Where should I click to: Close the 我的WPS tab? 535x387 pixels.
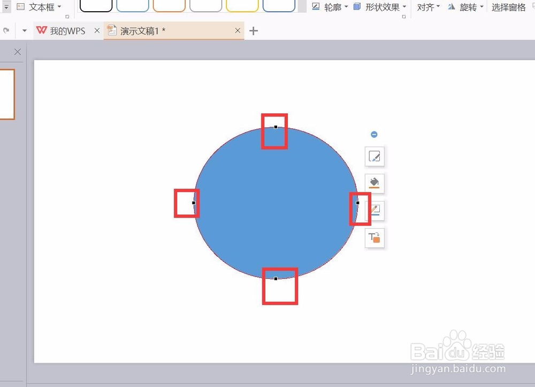[97, 30]
